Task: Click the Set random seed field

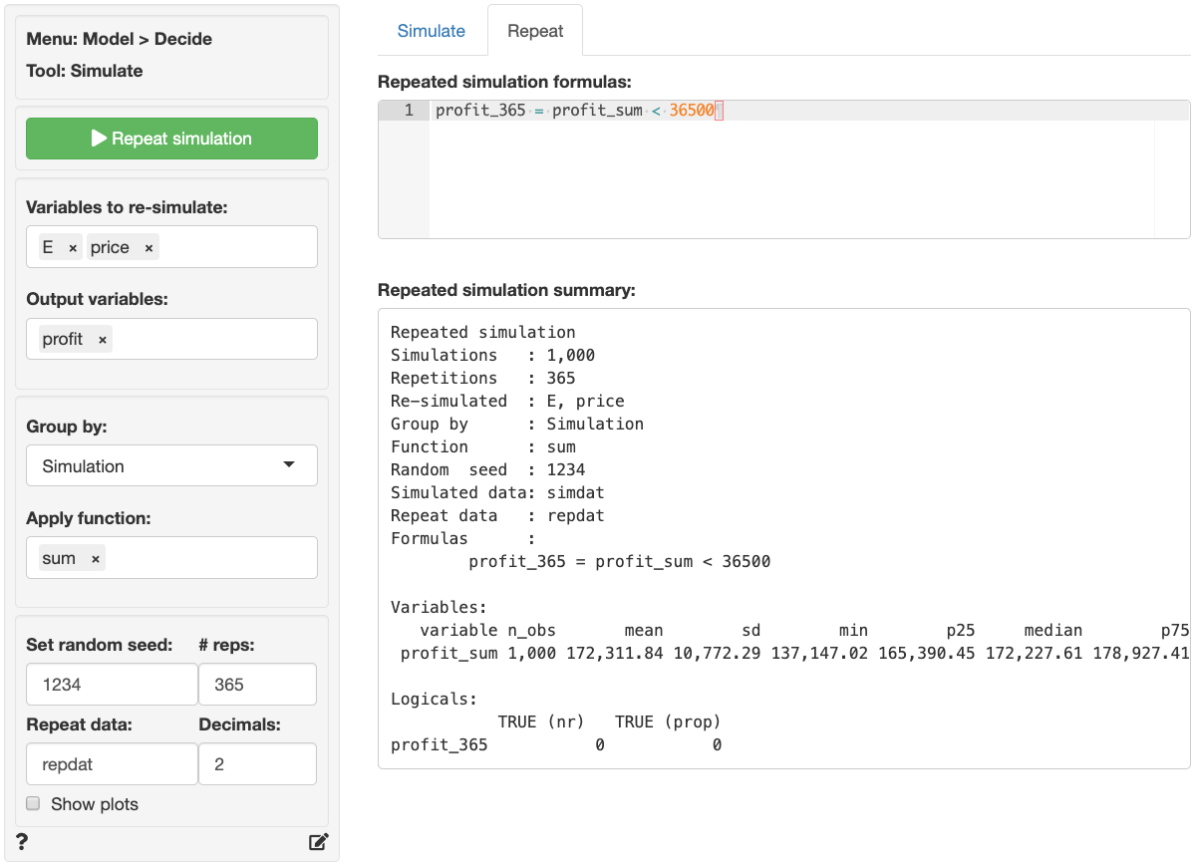Action: [112, 685]
